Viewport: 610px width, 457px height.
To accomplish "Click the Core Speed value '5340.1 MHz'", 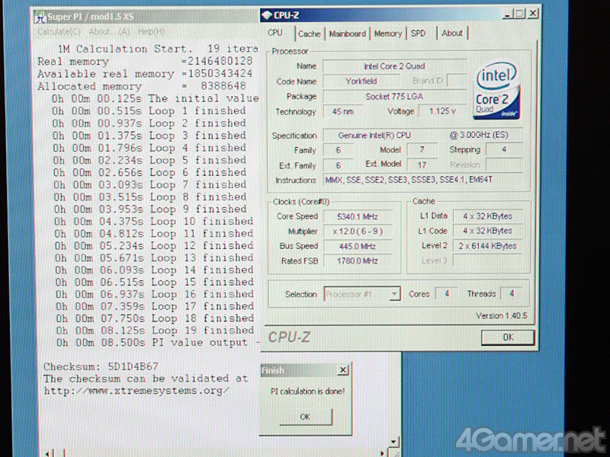I will (x=358, y=216).
